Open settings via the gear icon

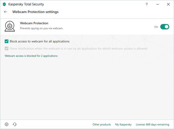click(x=7, y=124)
